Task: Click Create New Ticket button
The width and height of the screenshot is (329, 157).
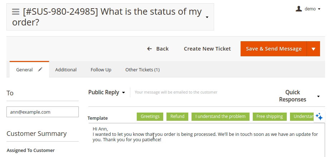Action: tap(207, 49)
